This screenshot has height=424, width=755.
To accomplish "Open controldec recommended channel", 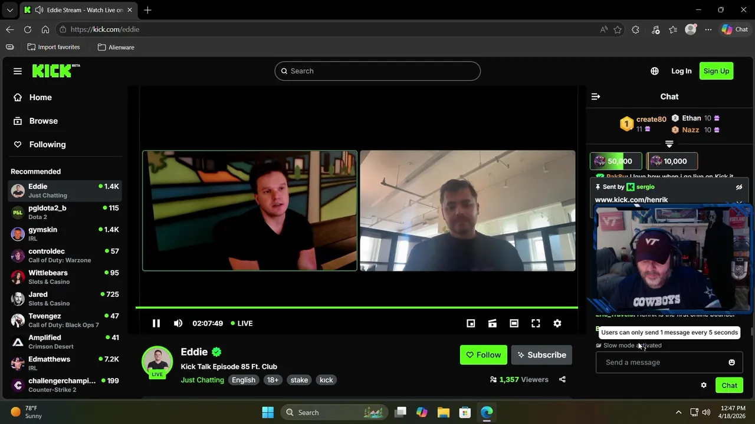I will [65, 256].
